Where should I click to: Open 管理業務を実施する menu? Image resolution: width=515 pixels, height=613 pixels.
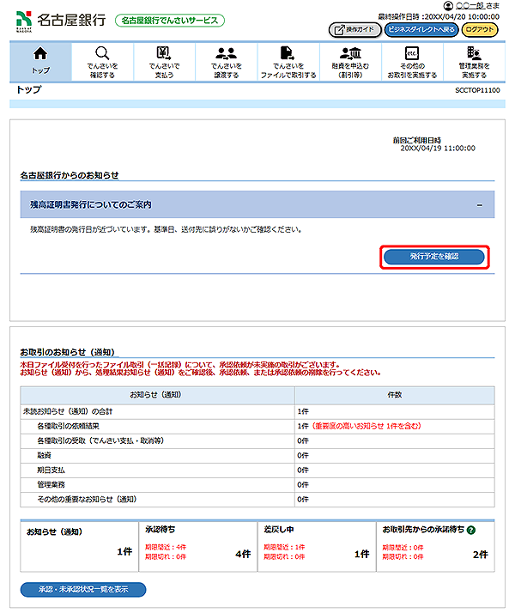pos(474,60)
